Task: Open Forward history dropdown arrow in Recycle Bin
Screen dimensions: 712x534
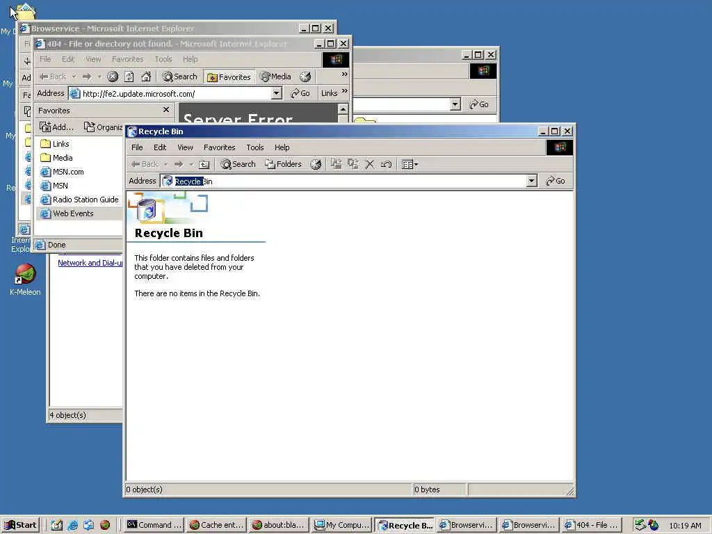Action: (191, 164)
